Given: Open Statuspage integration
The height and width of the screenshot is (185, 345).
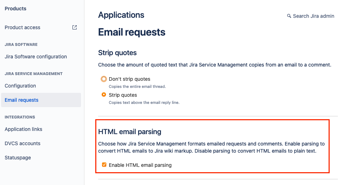Looking at the screenshot, I should tap(17, 158).
